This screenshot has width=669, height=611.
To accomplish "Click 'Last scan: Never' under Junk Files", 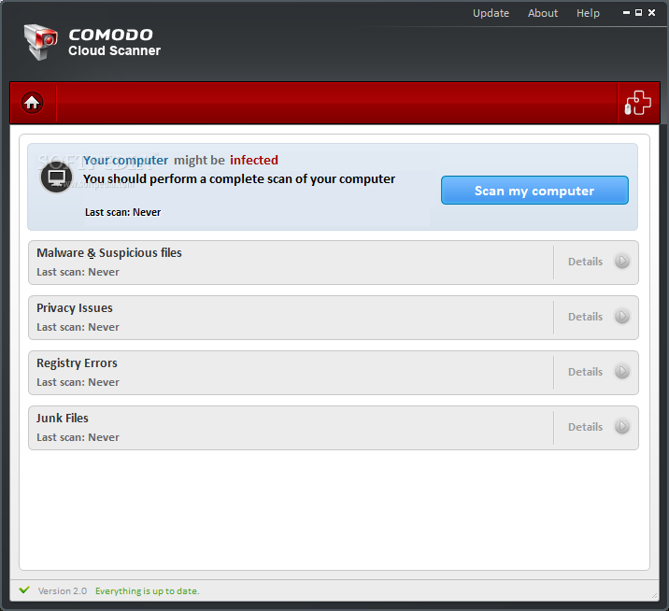I will tap(78, 437).
